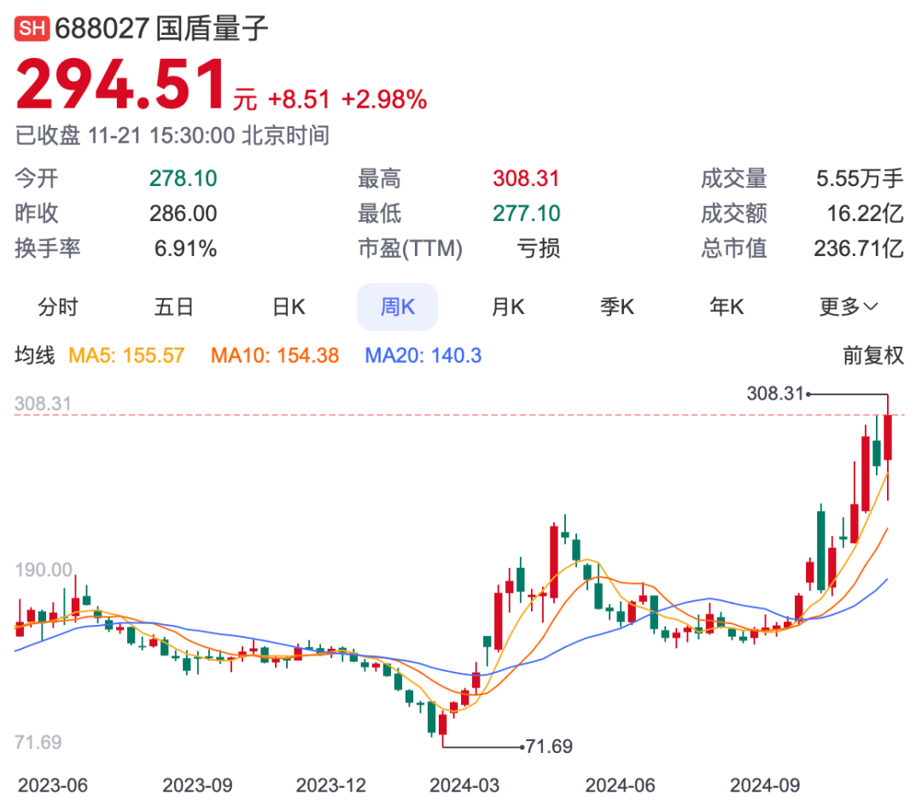Click the 190.00 price axis label

(44, 569)
